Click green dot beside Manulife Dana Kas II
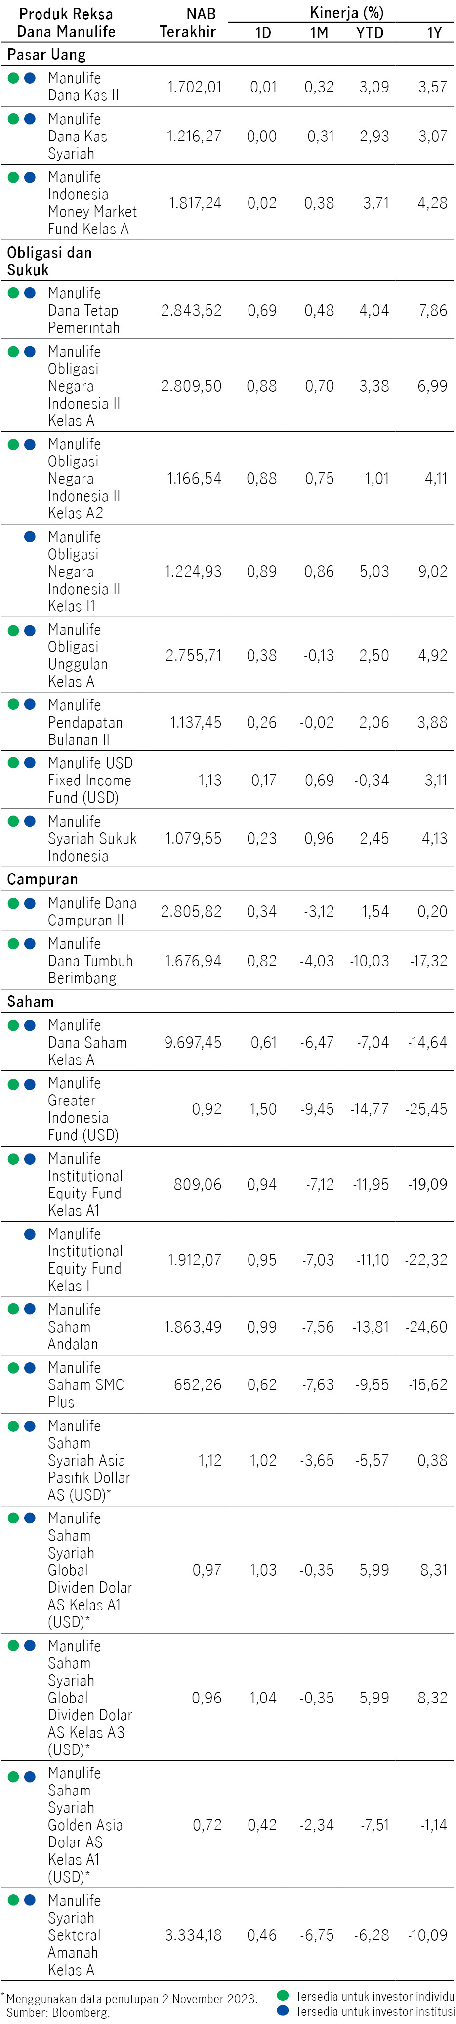The height and width of the screenshot is (2024, 456). [x=13, y=78]
